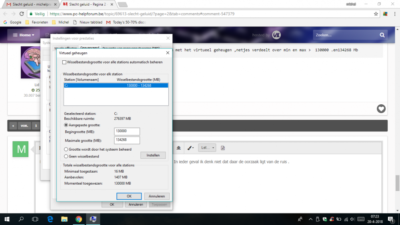Show the clock and calendar flyout

(x=375, y=219)
